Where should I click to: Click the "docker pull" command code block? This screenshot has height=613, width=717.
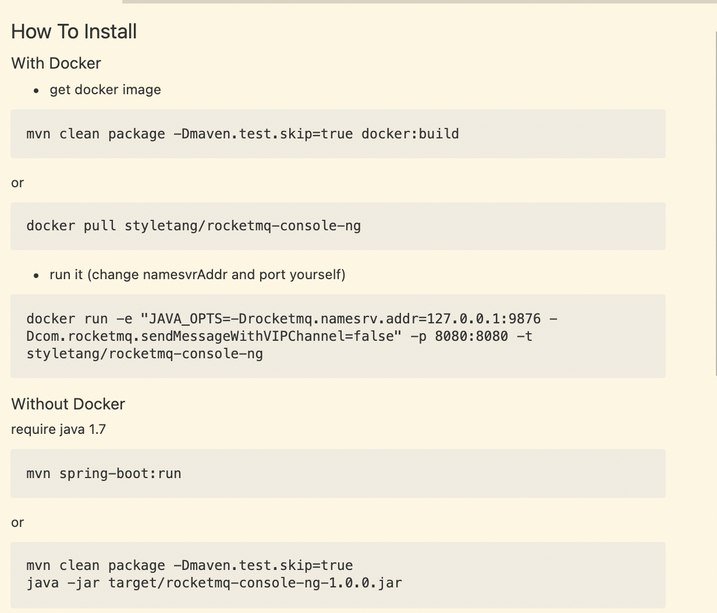point(338,226)
